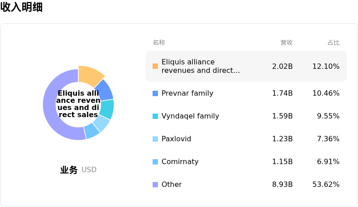
Task: Click the blue Prevnar family legend square
Action: point(155,93)
